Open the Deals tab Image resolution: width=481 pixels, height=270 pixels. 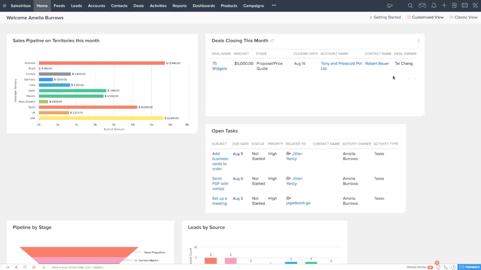click(x=139, y=5)
